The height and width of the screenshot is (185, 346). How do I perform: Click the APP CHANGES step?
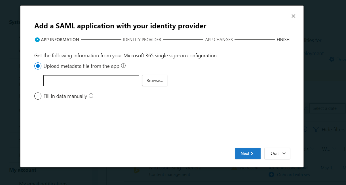pyautogui.click(x=219, y=40)
